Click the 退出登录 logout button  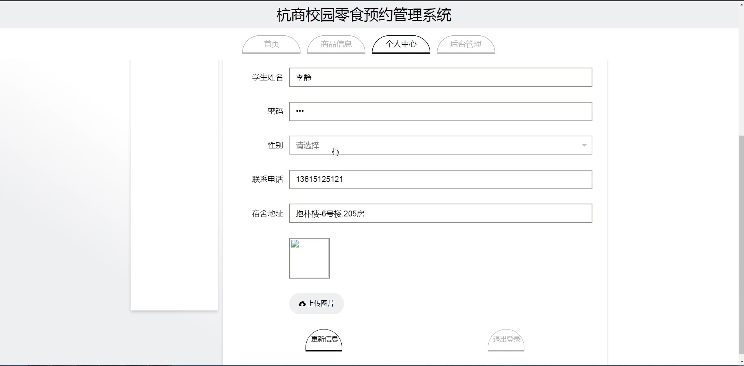point(506,340)
